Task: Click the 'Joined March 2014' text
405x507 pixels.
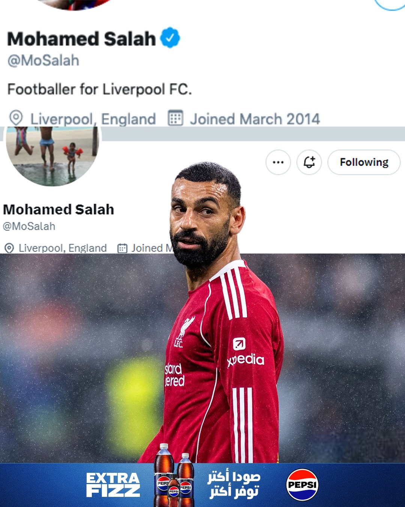Action: point(255,119)
